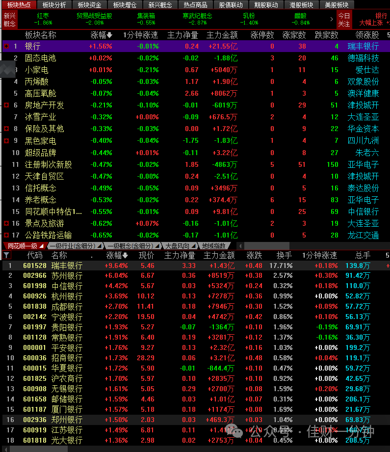
Task: Open dropdown triangle on 大盘风向 tab
Action: (x=193, y=246)
